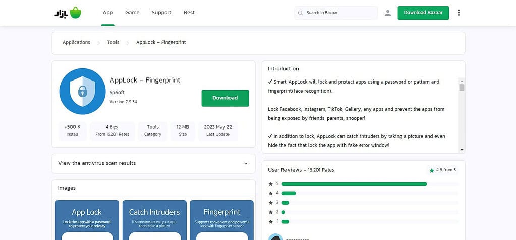Go to Applications breadcrumb link
Image resolution: width=516 pixels, height=240 pixels.
pos(76,42)
